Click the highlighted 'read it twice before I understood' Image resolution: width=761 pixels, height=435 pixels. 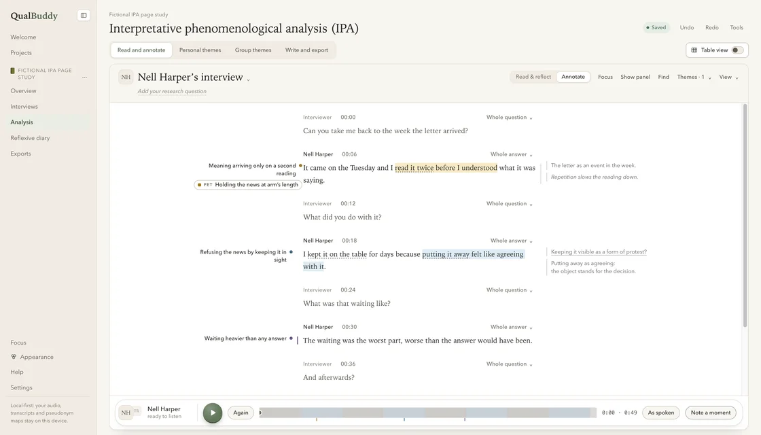(x=446, y=168)
